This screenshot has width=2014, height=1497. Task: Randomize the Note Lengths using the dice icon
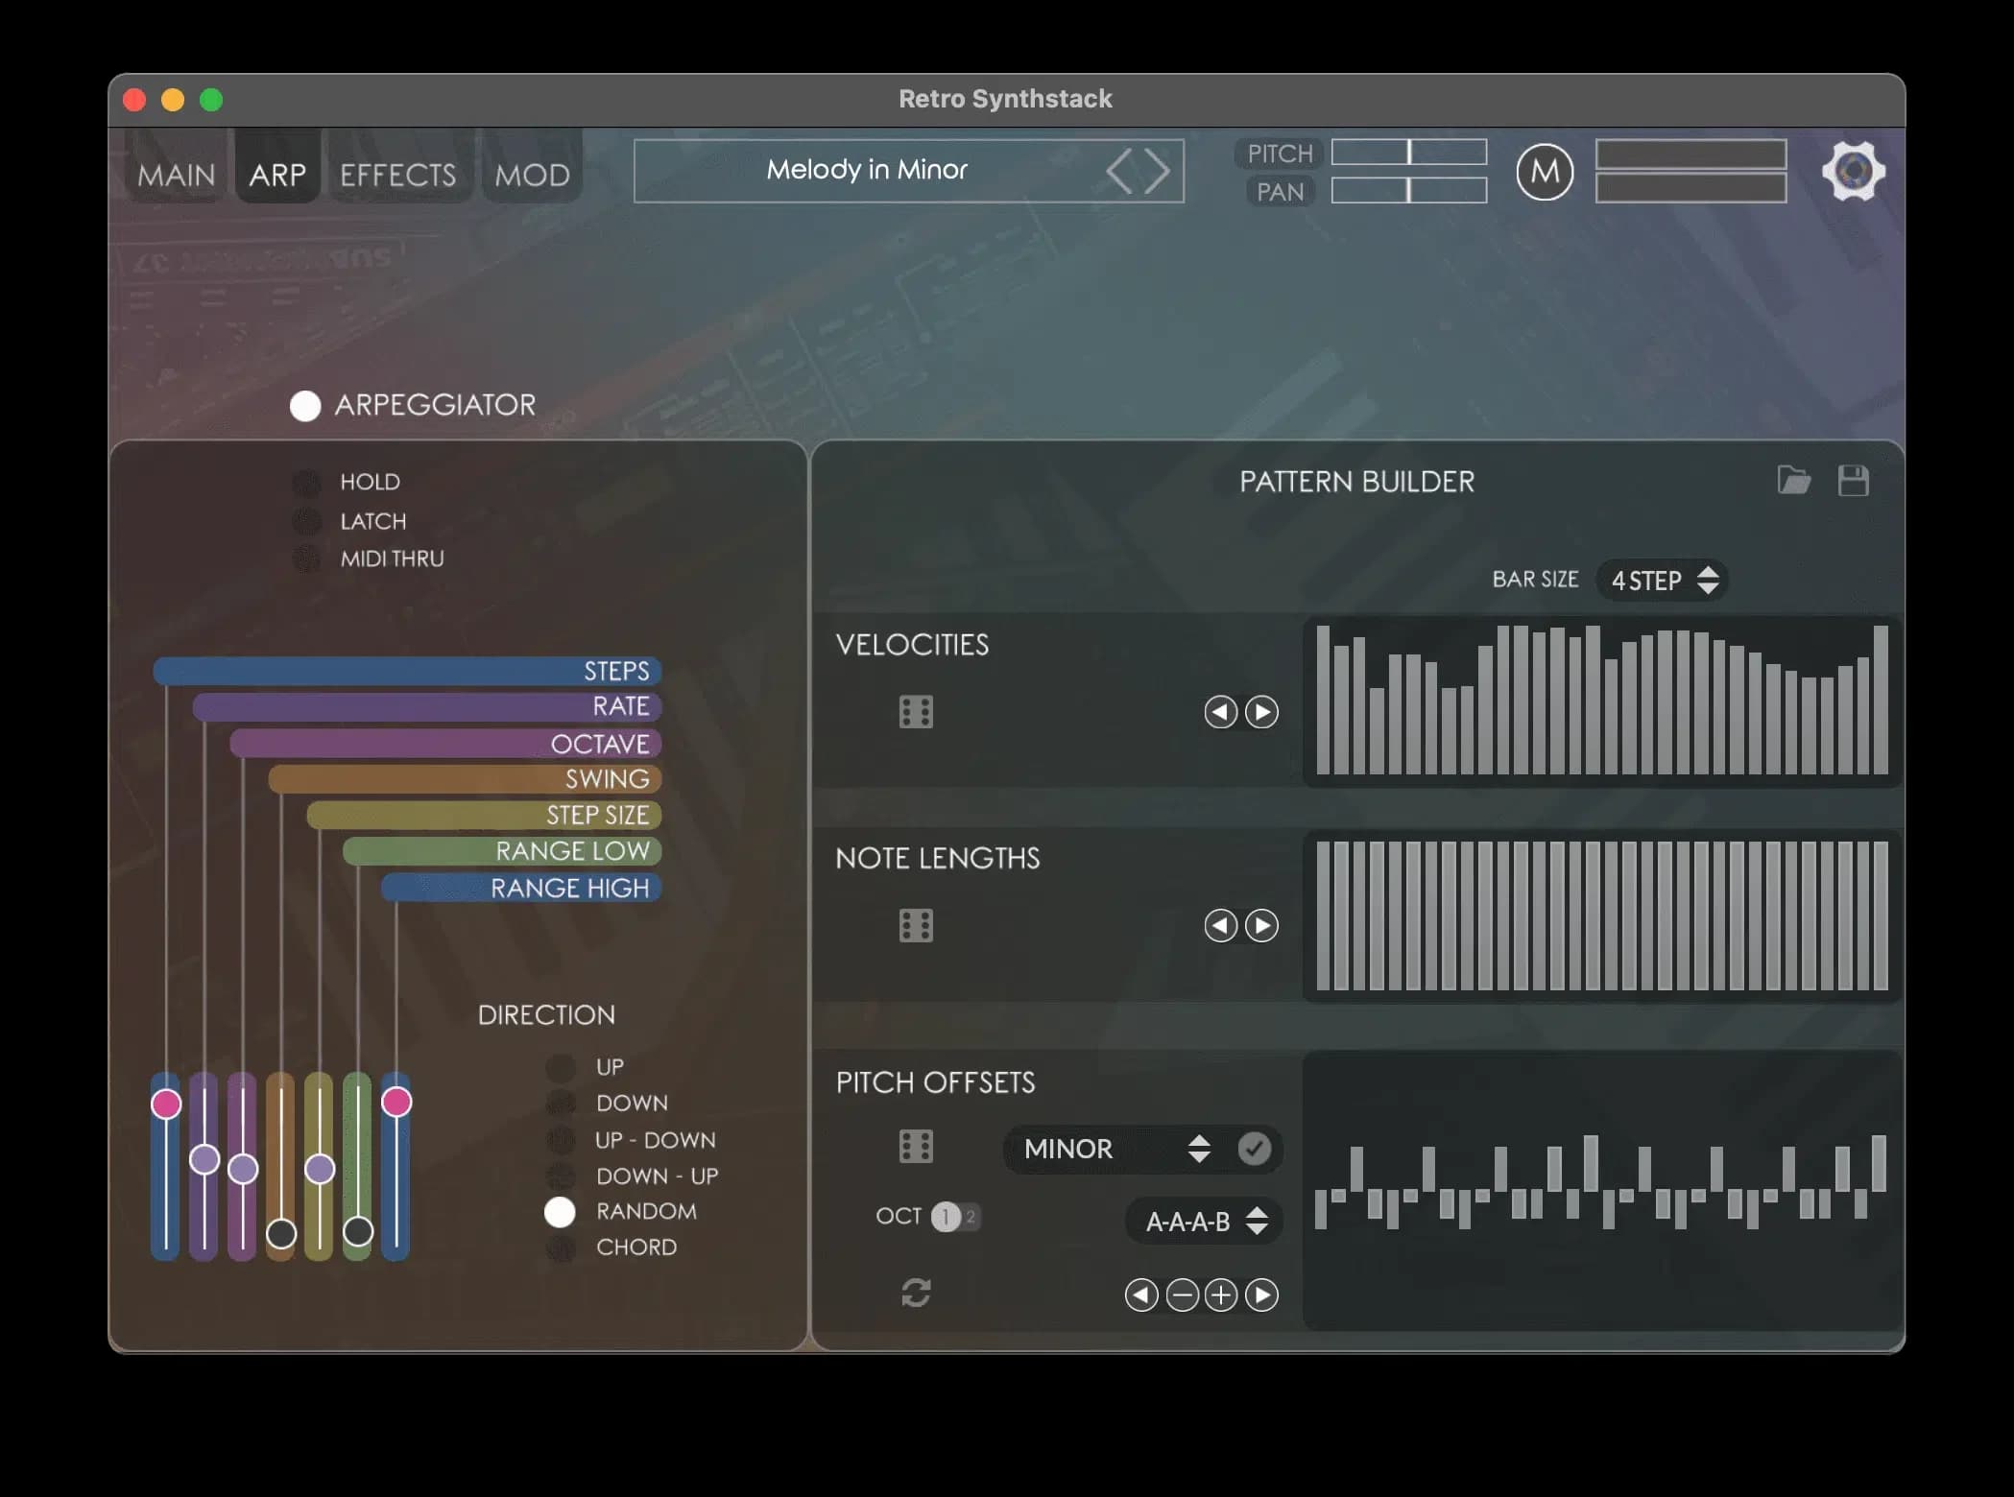click(917, 925)
